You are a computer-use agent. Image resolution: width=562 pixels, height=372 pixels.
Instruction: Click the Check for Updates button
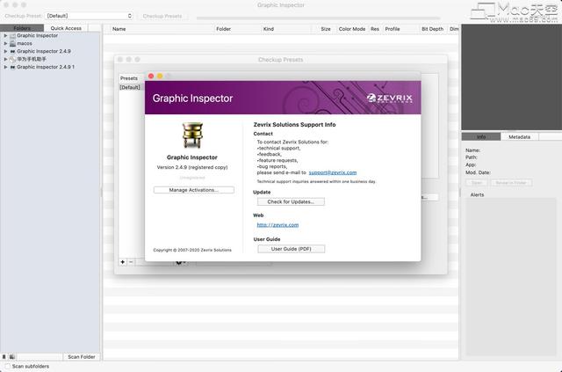(x=291, y=201)
